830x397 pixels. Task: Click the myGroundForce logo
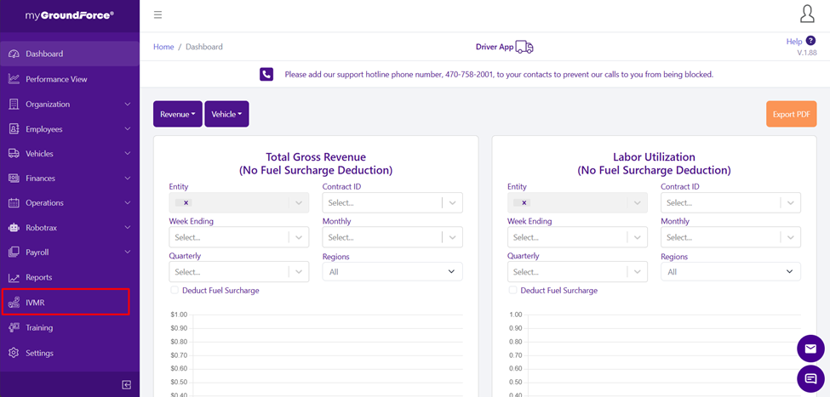click(69, 16)
